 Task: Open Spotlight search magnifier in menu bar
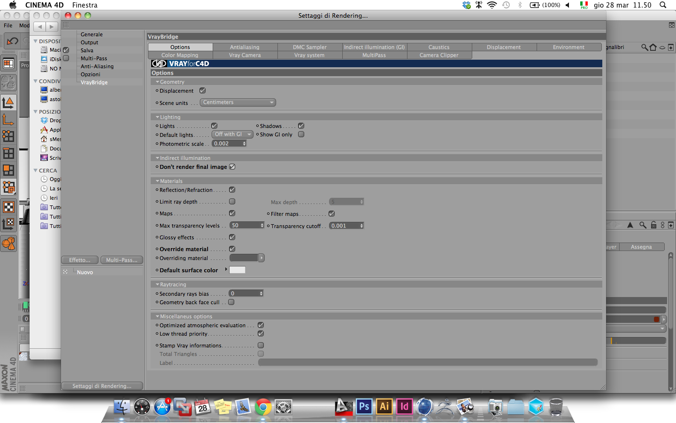663,5
